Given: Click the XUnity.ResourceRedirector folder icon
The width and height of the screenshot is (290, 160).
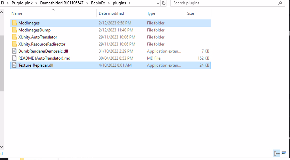Looking at the screenshot, I should pyautogui.click(x=14, y=44).
